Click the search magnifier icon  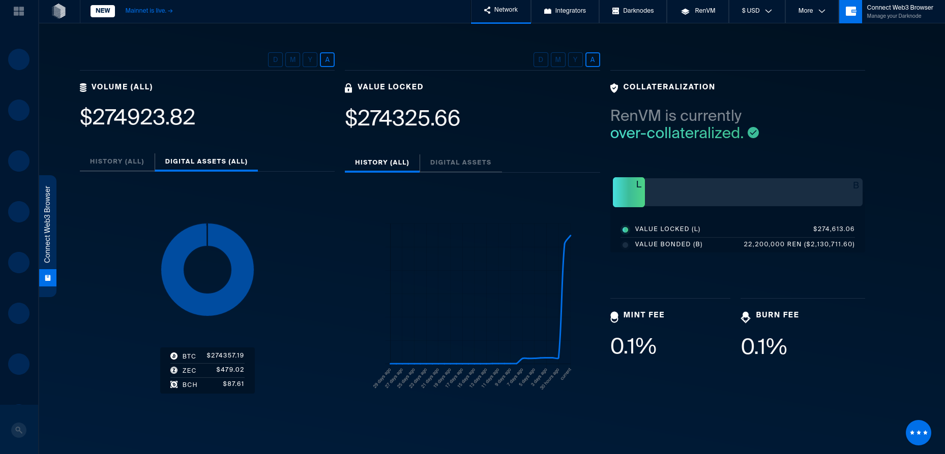click(19, 430)
